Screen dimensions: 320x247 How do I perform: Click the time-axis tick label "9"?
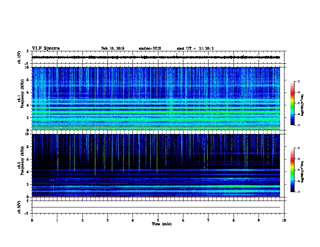tap(259, 220)
